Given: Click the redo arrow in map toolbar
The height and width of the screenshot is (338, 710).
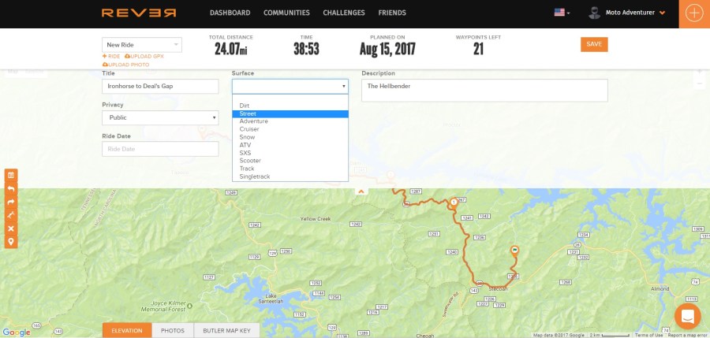Looking at the screenshot, I should click(11, 202).
